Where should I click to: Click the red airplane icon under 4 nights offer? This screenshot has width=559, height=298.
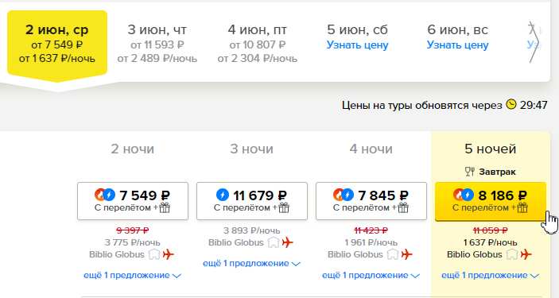pos(406,254)
